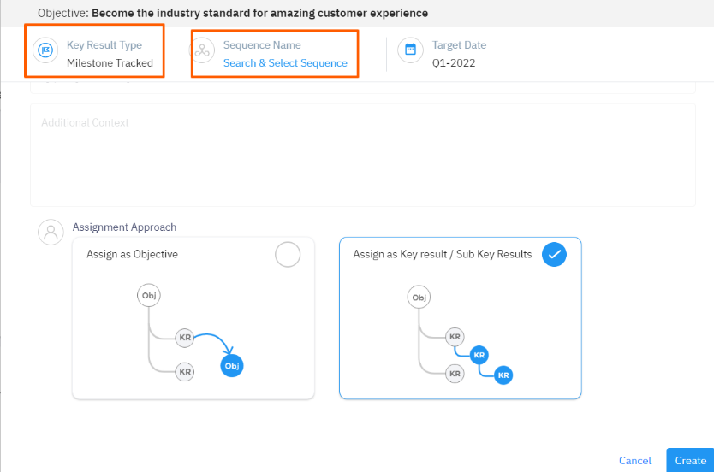Click the Objective title header text
The height and width of the screenshot is (472, 714).
point(259,14)
